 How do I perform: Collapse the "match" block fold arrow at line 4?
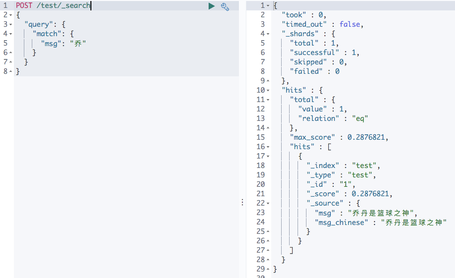click(10, 34)
